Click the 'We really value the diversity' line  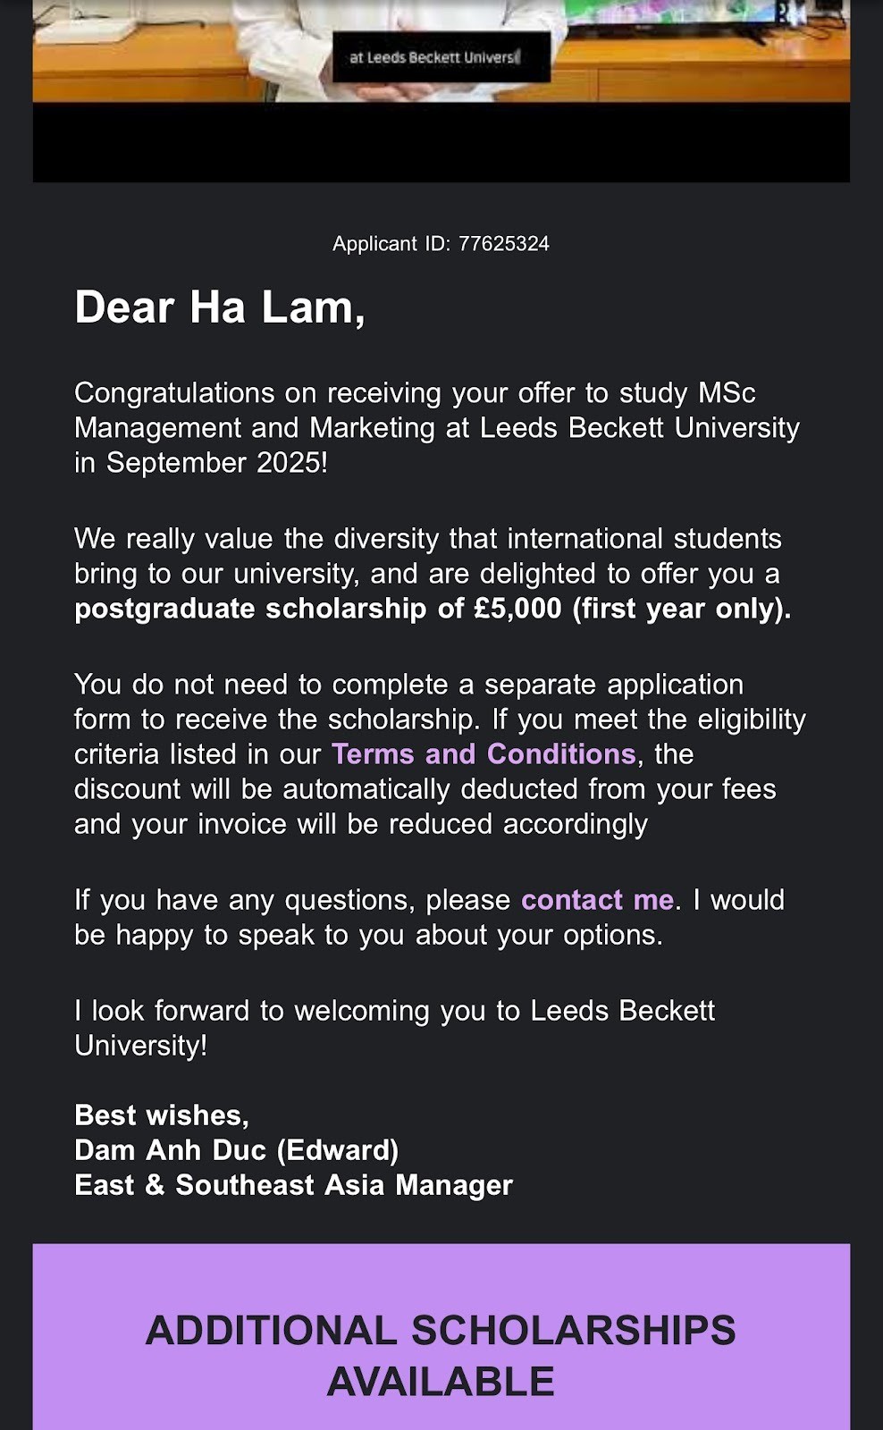coord(427,539)
